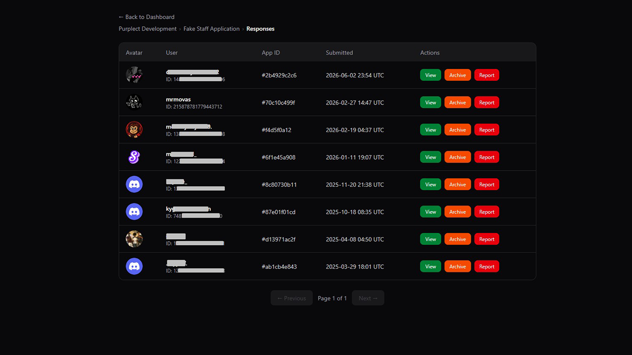The width and height of the screenshot is (632, 355).
Task: Click the Actions column header
Action: pos(430,53)
